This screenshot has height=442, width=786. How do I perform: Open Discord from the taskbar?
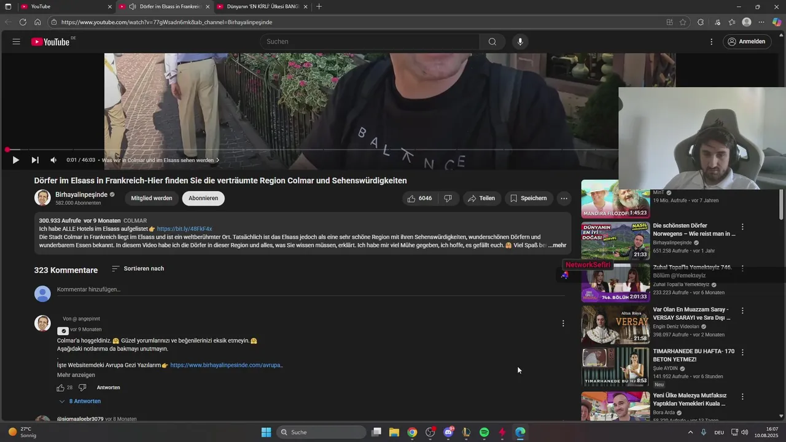(x=448, y=432)
